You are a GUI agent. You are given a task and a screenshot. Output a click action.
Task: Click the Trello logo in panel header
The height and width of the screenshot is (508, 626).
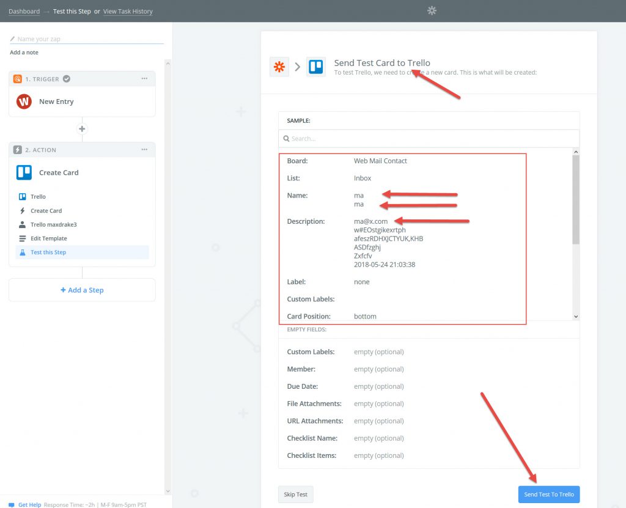[315, 67]
